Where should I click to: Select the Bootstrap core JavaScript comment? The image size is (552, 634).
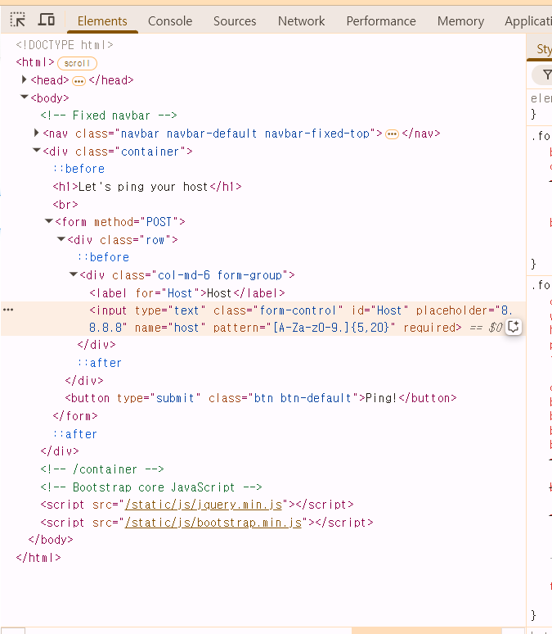click(x=151, y=487)
